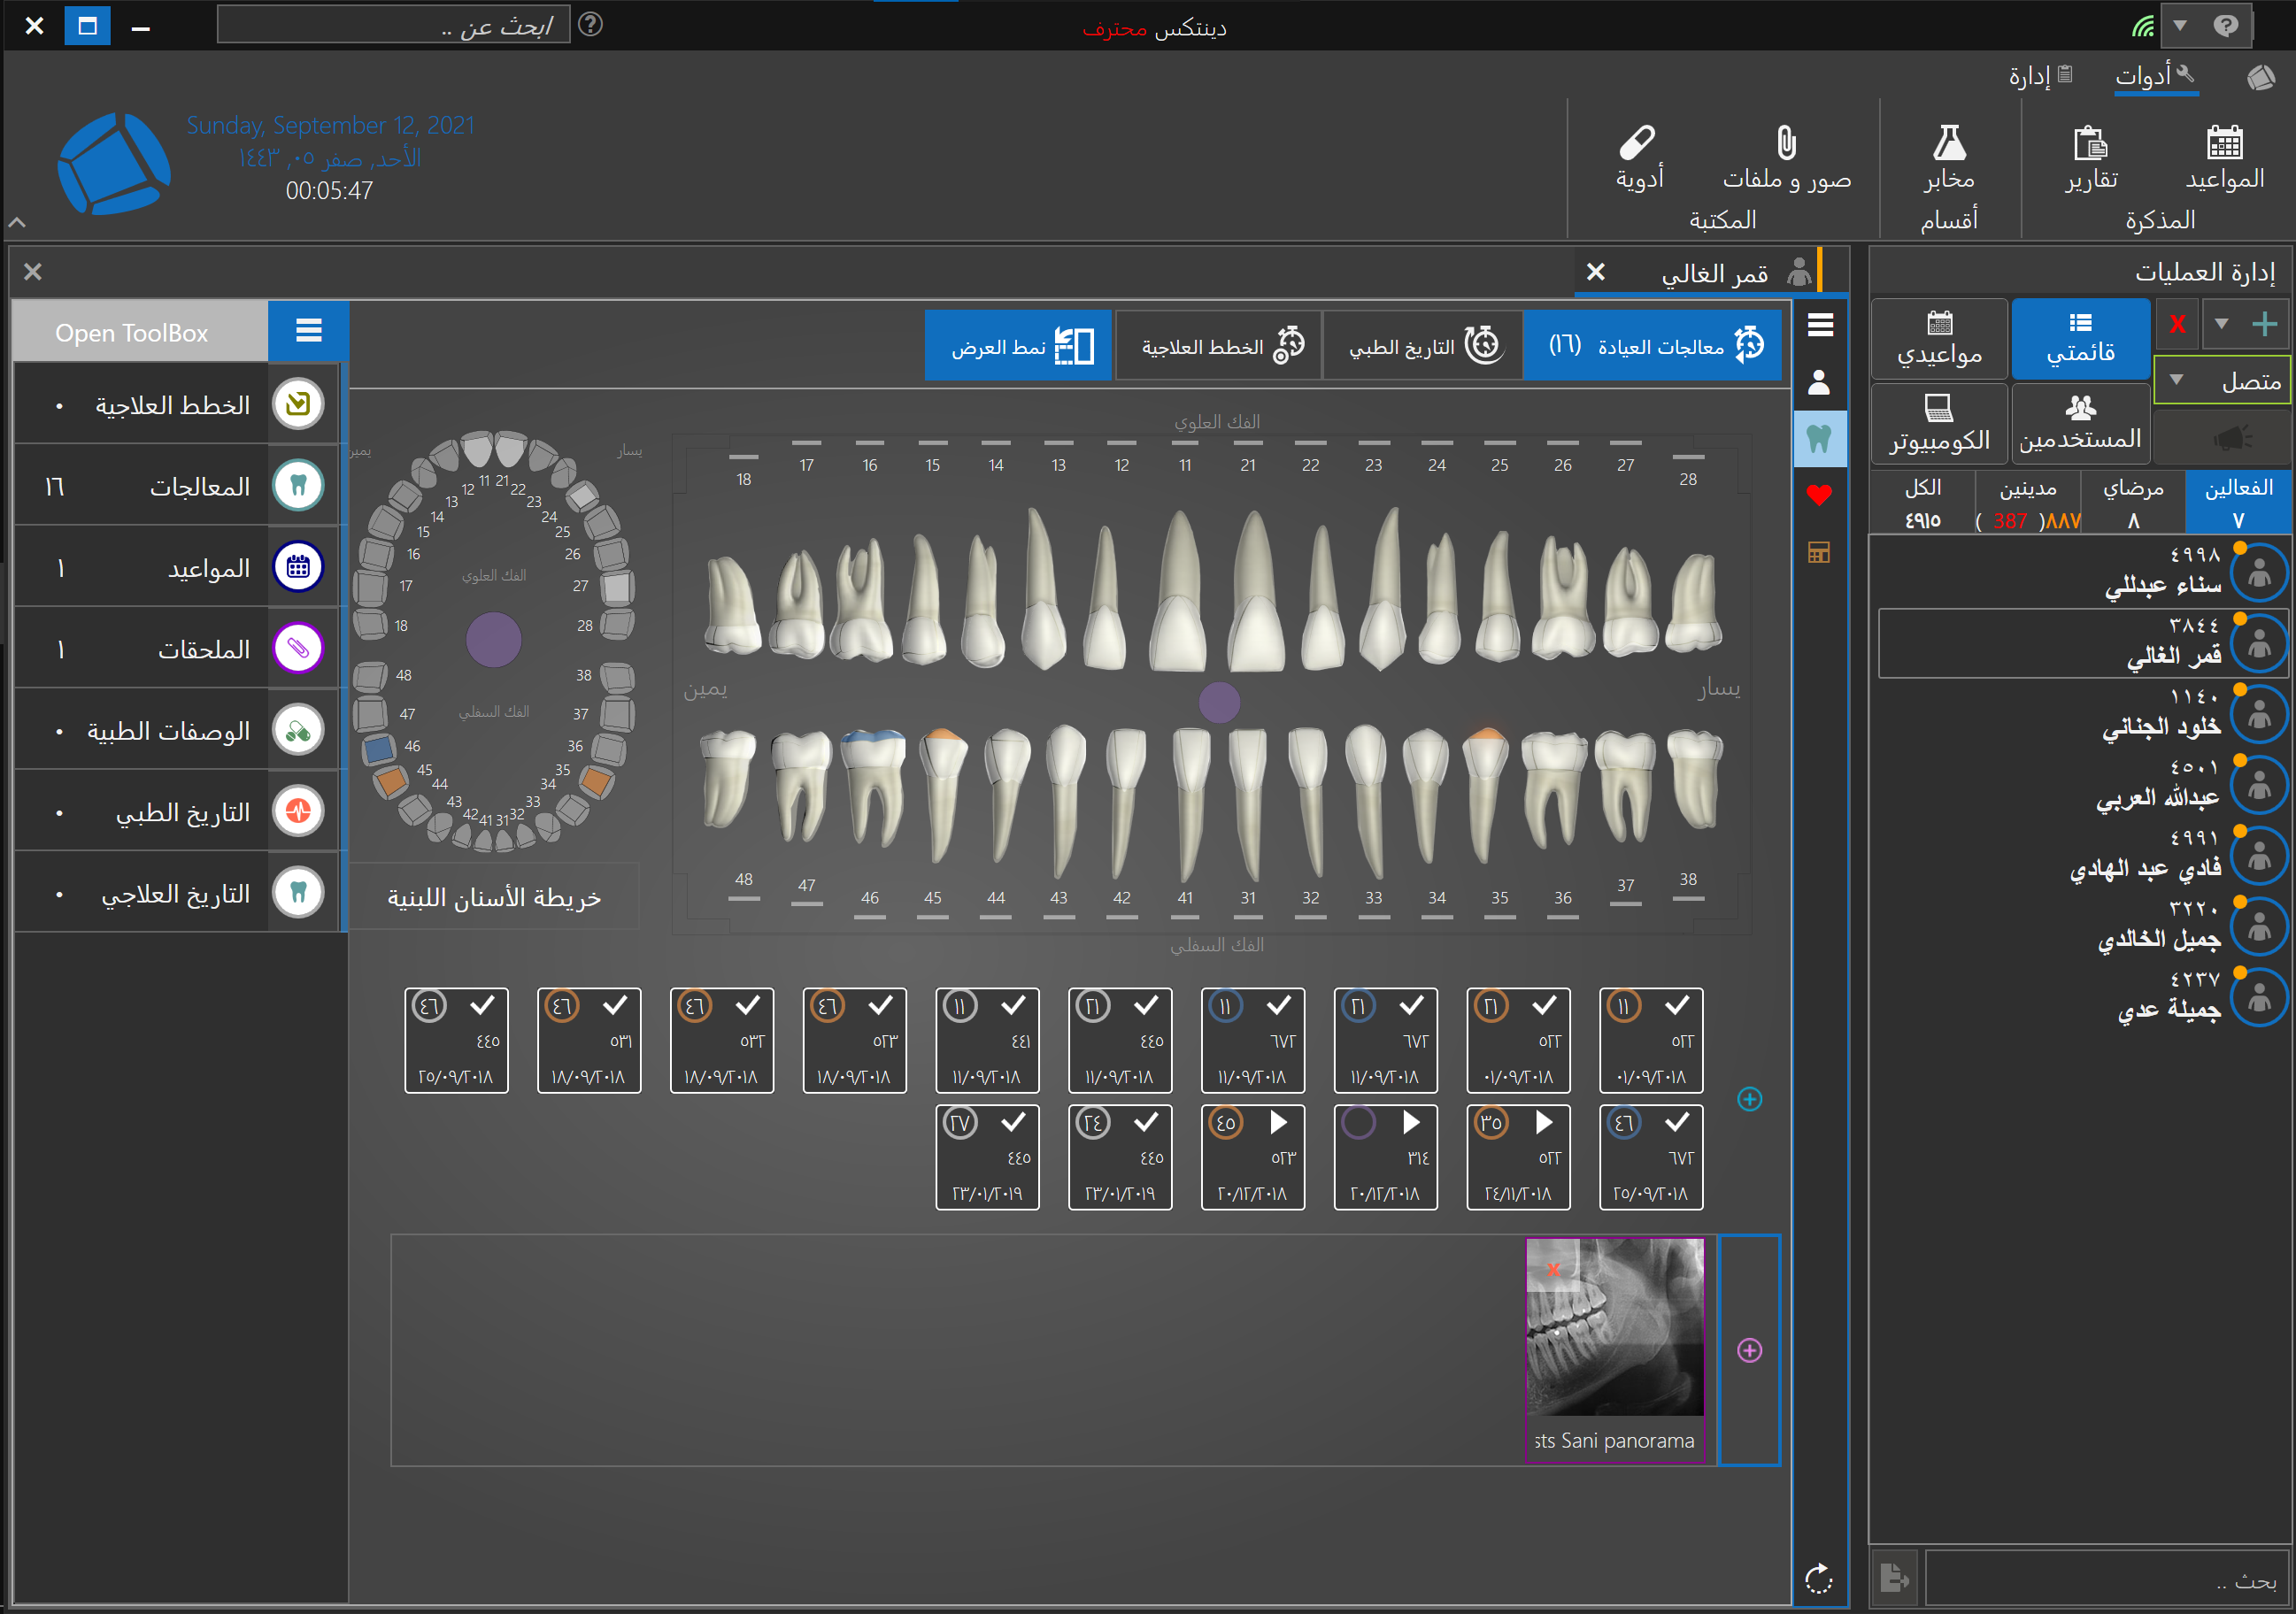Click the megaphone announcement button
The height and width of the screenshot is (1614, 2296).
tap(2221, 438)
